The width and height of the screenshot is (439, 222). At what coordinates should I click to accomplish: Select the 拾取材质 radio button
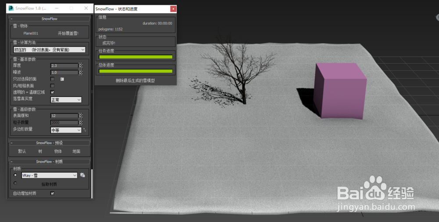(x=15, y=183)
